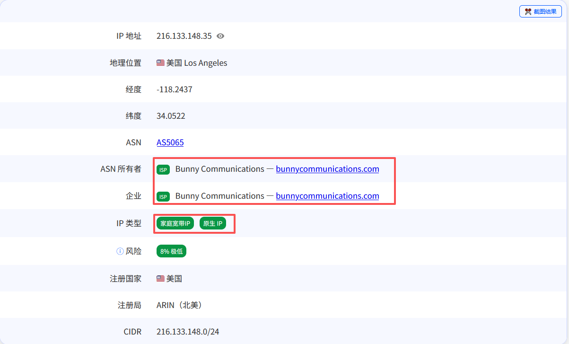Open the AS5065 link

coord(170,142)
